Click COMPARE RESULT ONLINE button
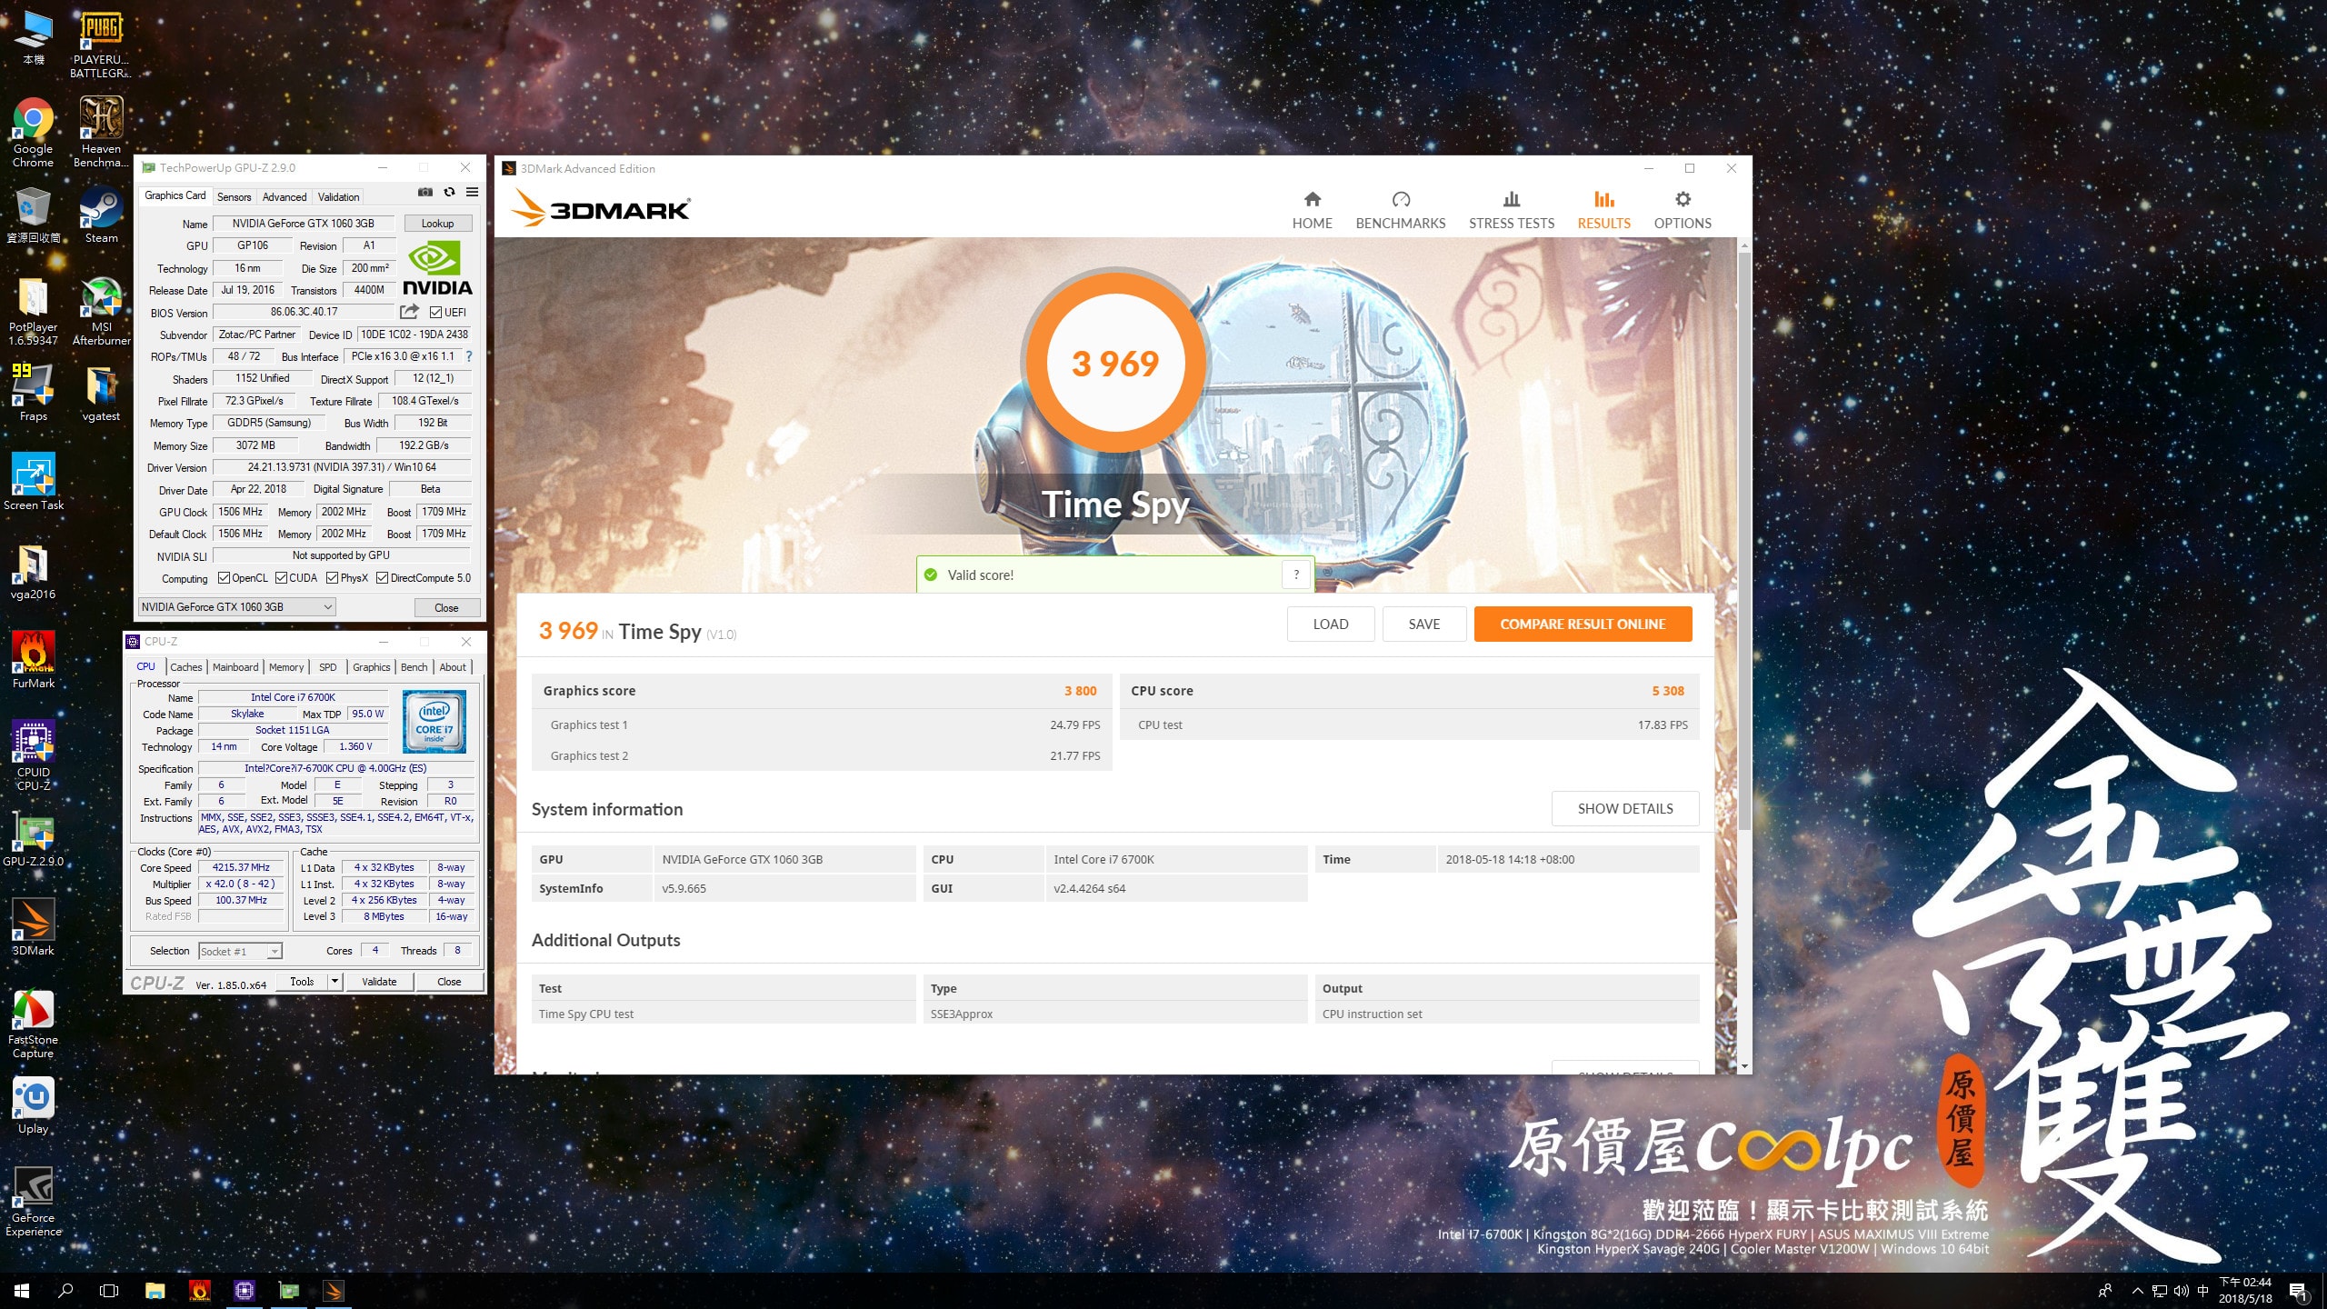This screenshot has width=2327, height=1309. 1583,624
